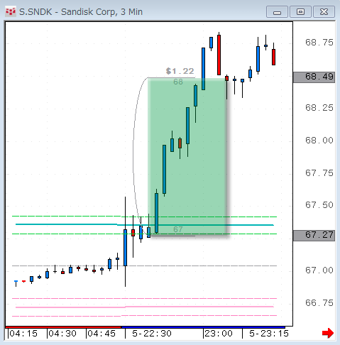Click the 23:00 time axis label
The image size is (340, 345).
219,334
